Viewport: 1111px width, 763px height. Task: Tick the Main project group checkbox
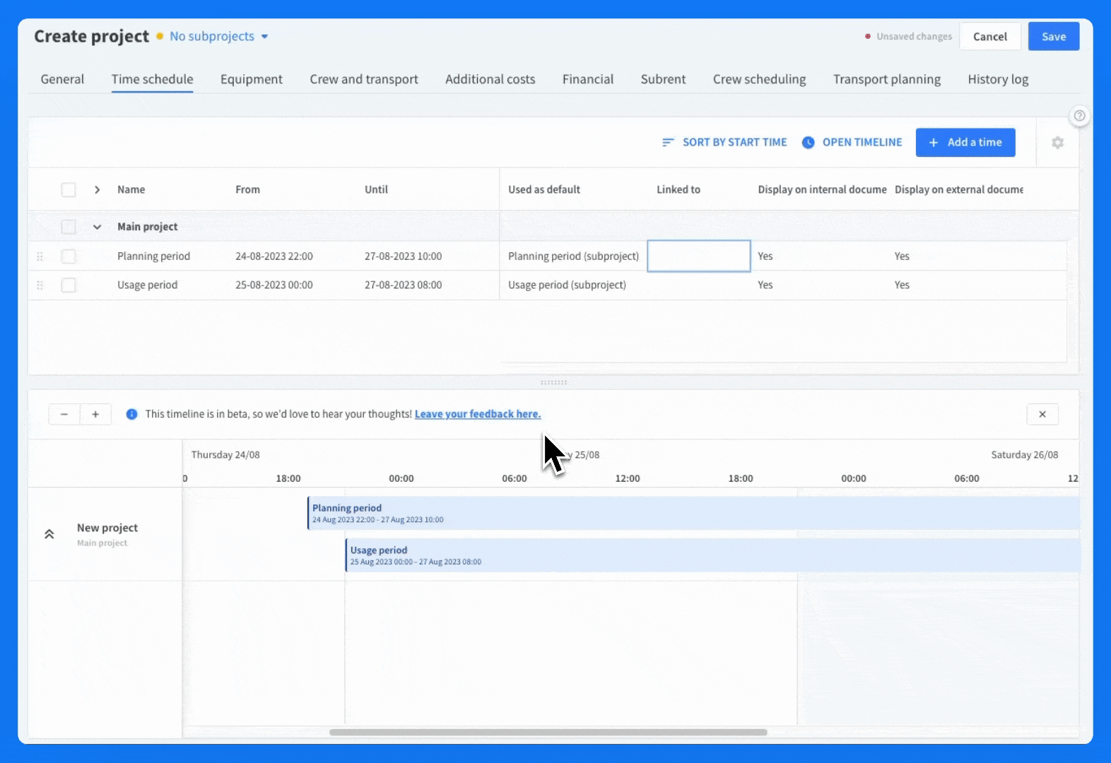(69, 227)
